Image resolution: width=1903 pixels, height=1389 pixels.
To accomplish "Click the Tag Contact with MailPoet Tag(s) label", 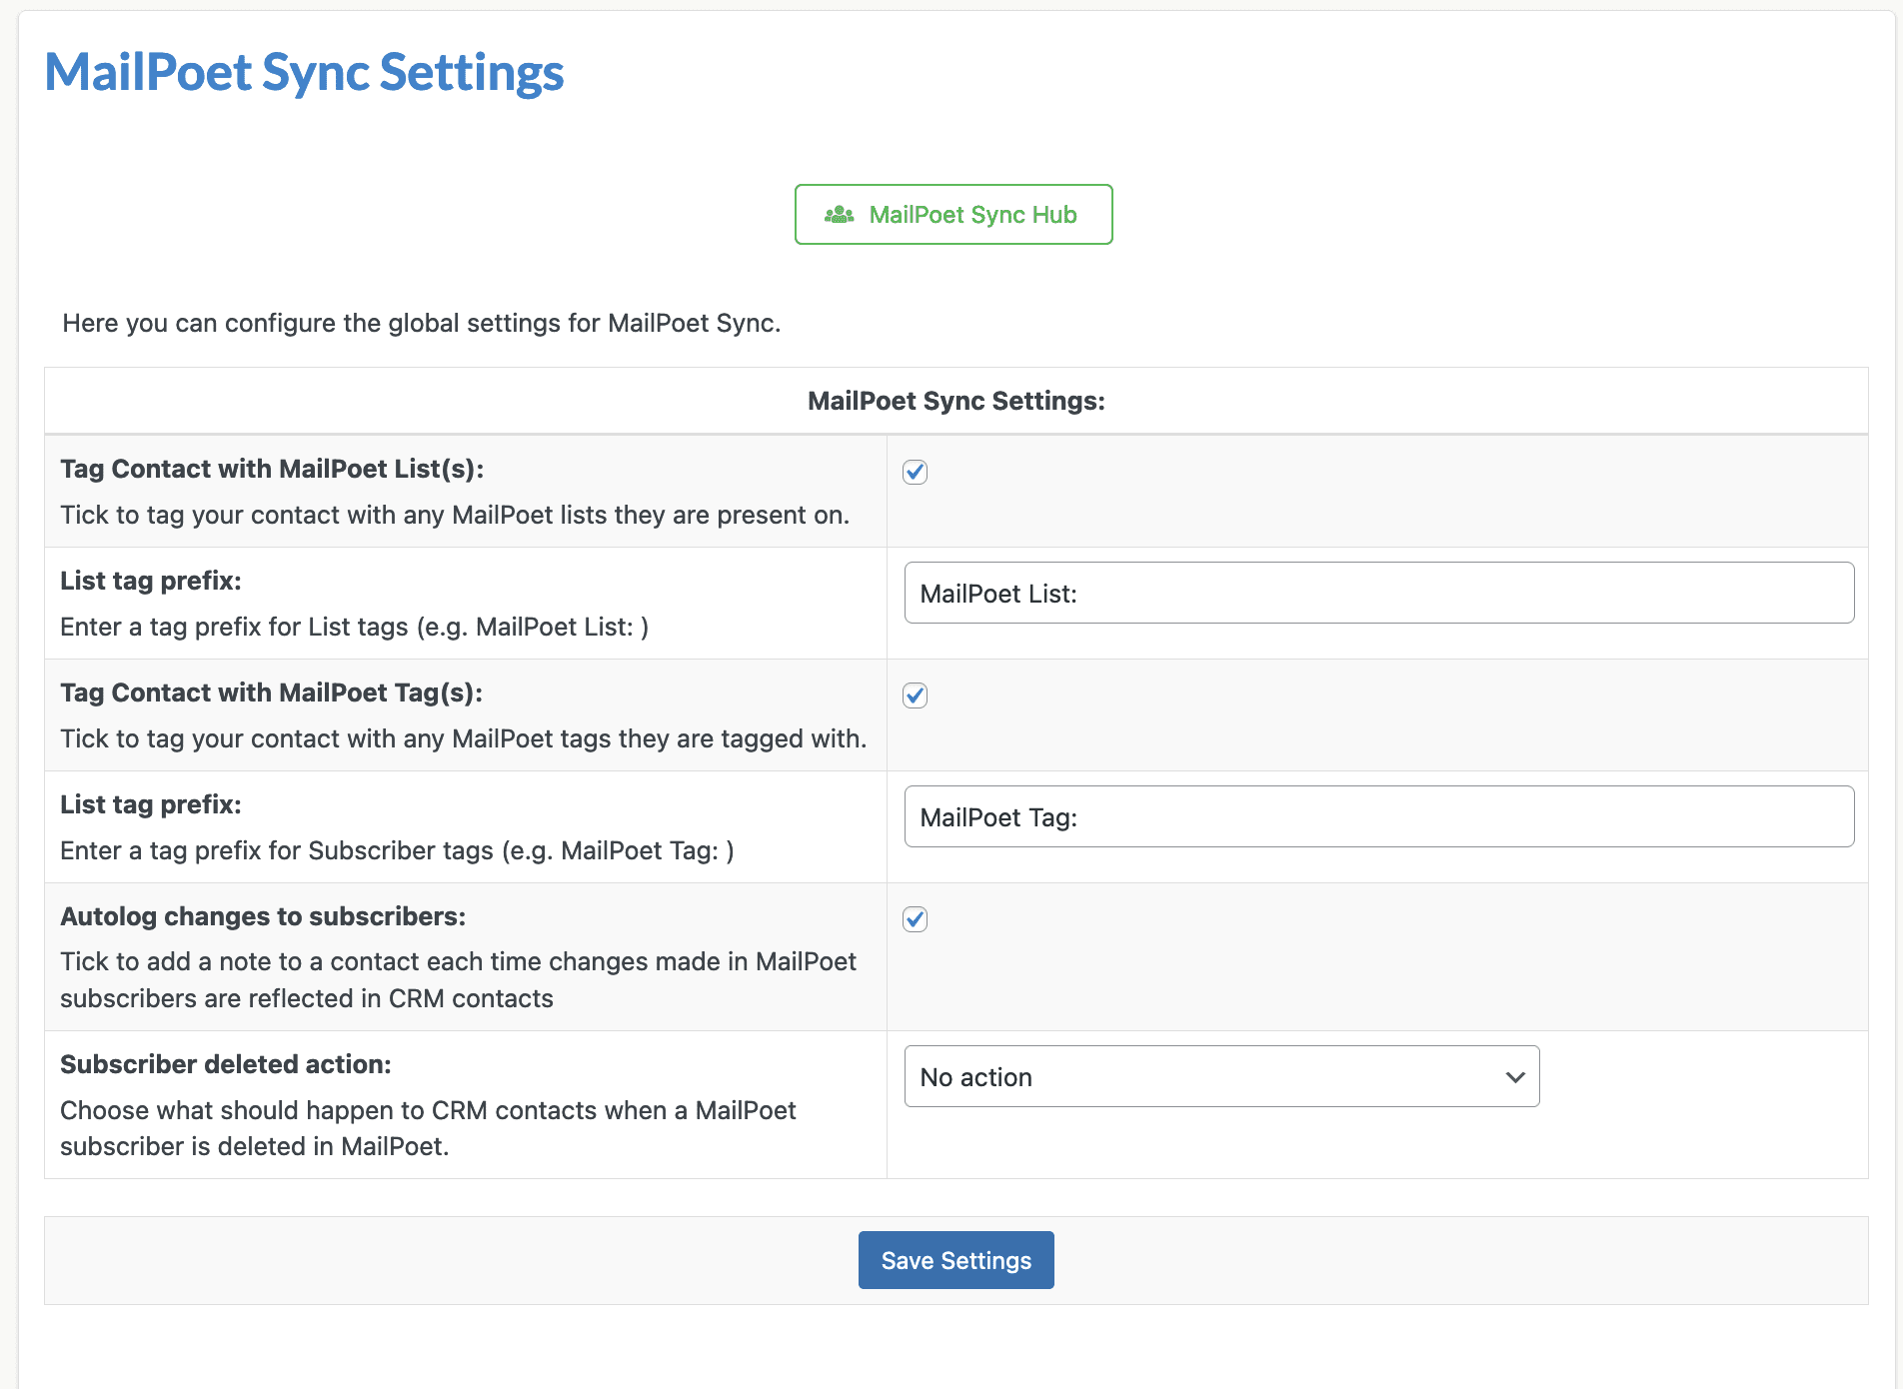I will (271, 693).
